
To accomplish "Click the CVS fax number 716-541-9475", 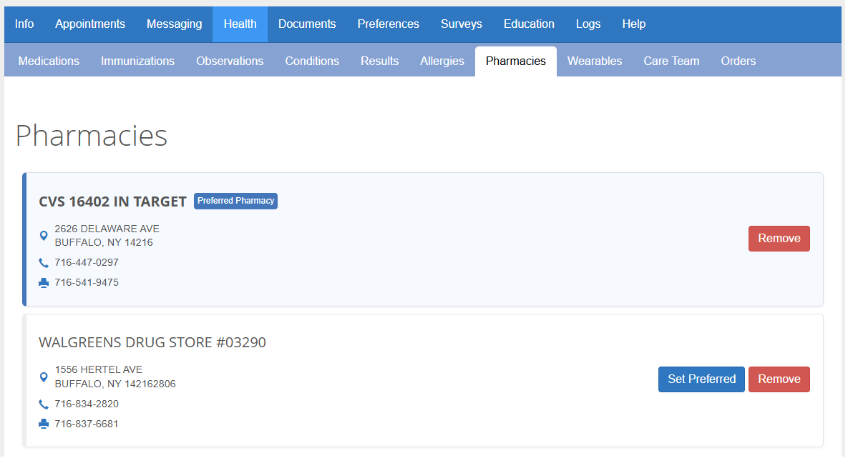I will coord(87,282).
